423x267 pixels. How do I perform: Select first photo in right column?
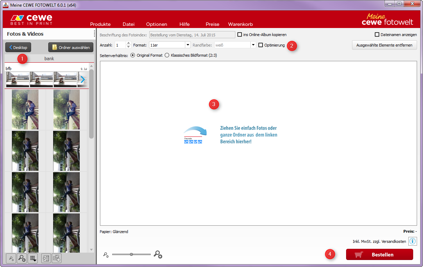66,110
